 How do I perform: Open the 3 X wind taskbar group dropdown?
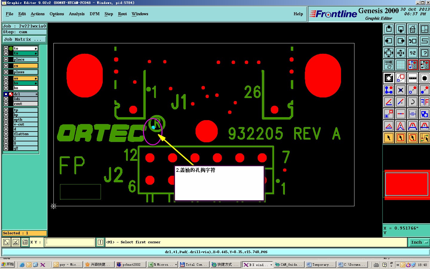(x=271, y=265)
